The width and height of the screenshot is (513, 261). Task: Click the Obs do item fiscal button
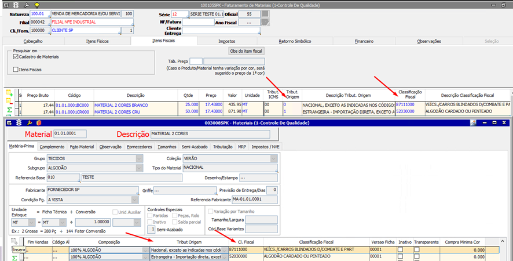[x=246, y=51]
